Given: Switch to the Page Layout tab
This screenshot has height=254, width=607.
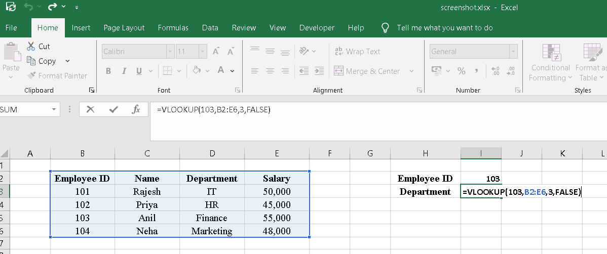Looking at the screenshot, I should [x=124, y=28].
